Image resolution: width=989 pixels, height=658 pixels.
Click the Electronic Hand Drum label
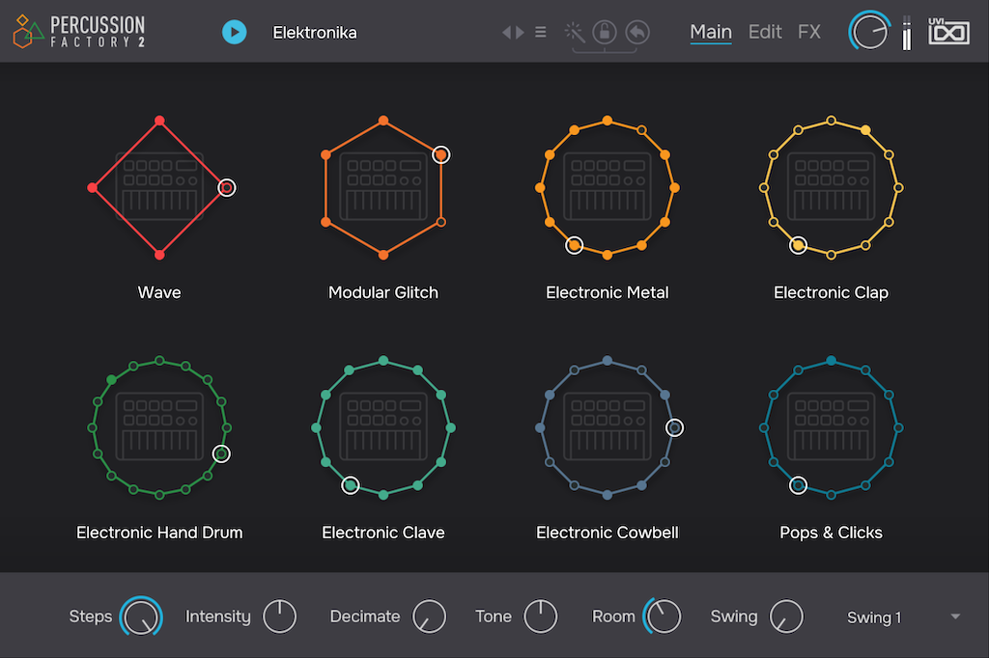pos(159,533)
